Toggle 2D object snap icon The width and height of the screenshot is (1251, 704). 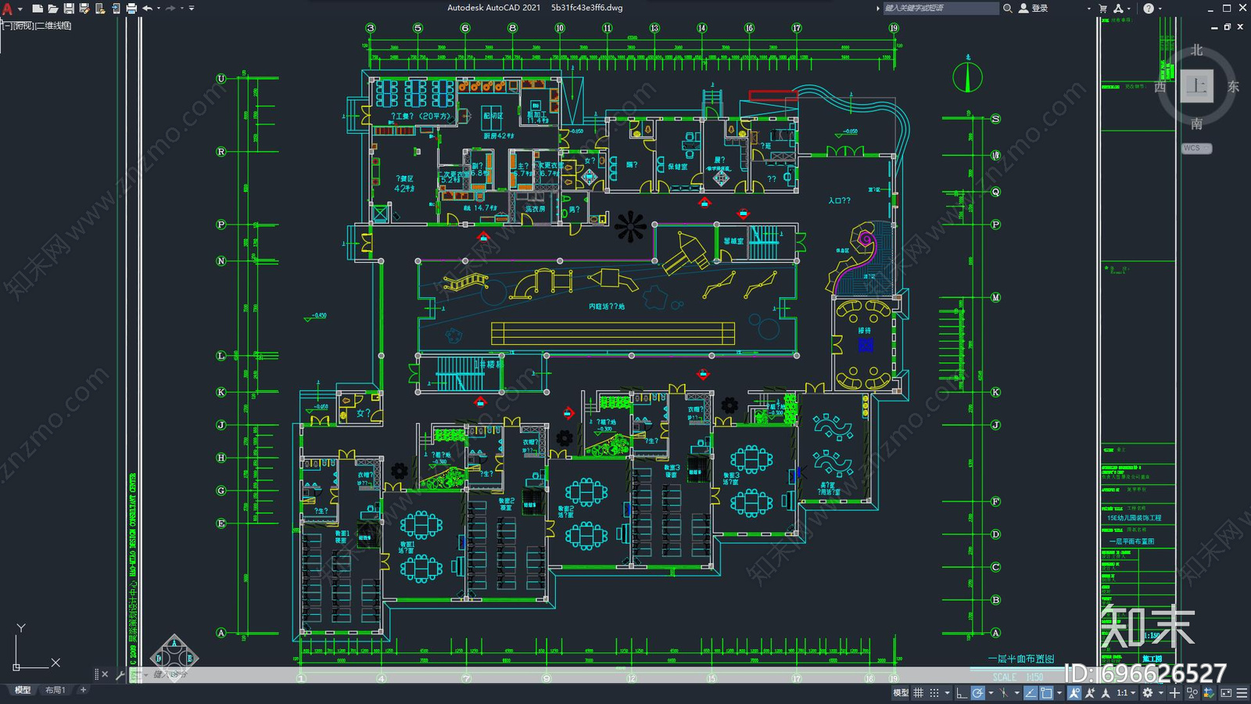(x=1046, y=692)
